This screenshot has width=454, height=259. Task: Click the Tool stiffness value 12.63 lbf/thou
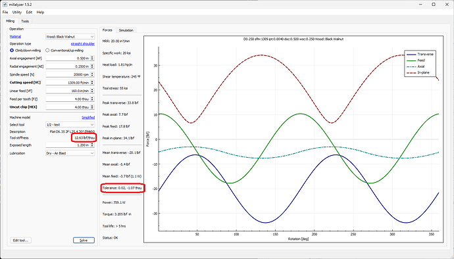pos(84,138)
